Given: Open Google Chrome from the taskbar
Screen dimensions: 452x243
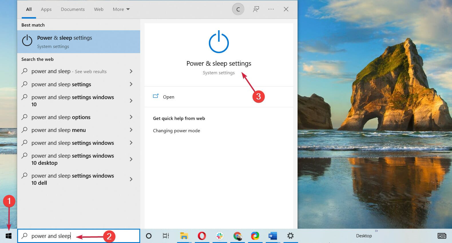Looking at the screenshot, I should [x=237, y=236].
